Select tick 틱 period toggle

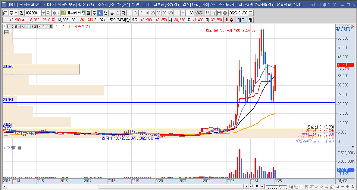(x=123, y=13)
